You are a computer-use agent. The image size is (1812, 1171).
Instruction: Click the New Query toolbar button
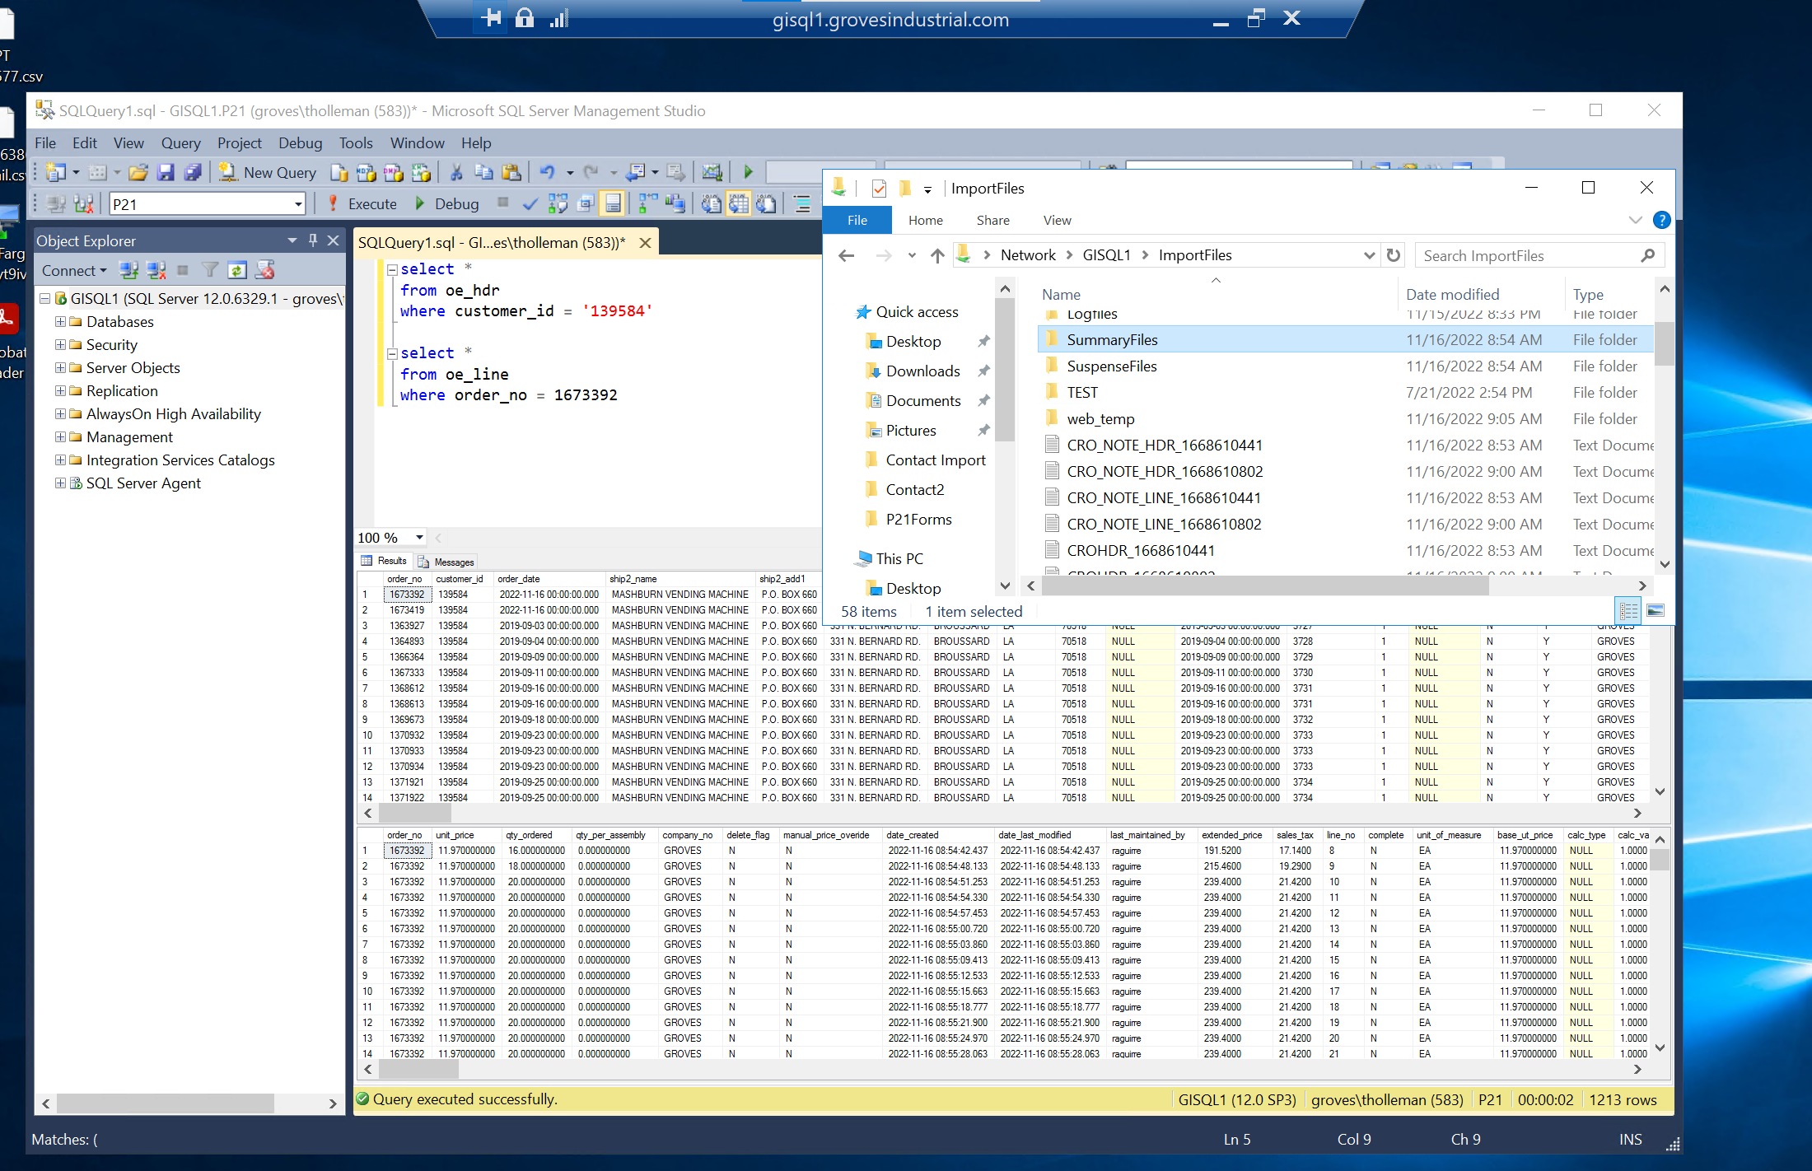[x=269, y=172]
